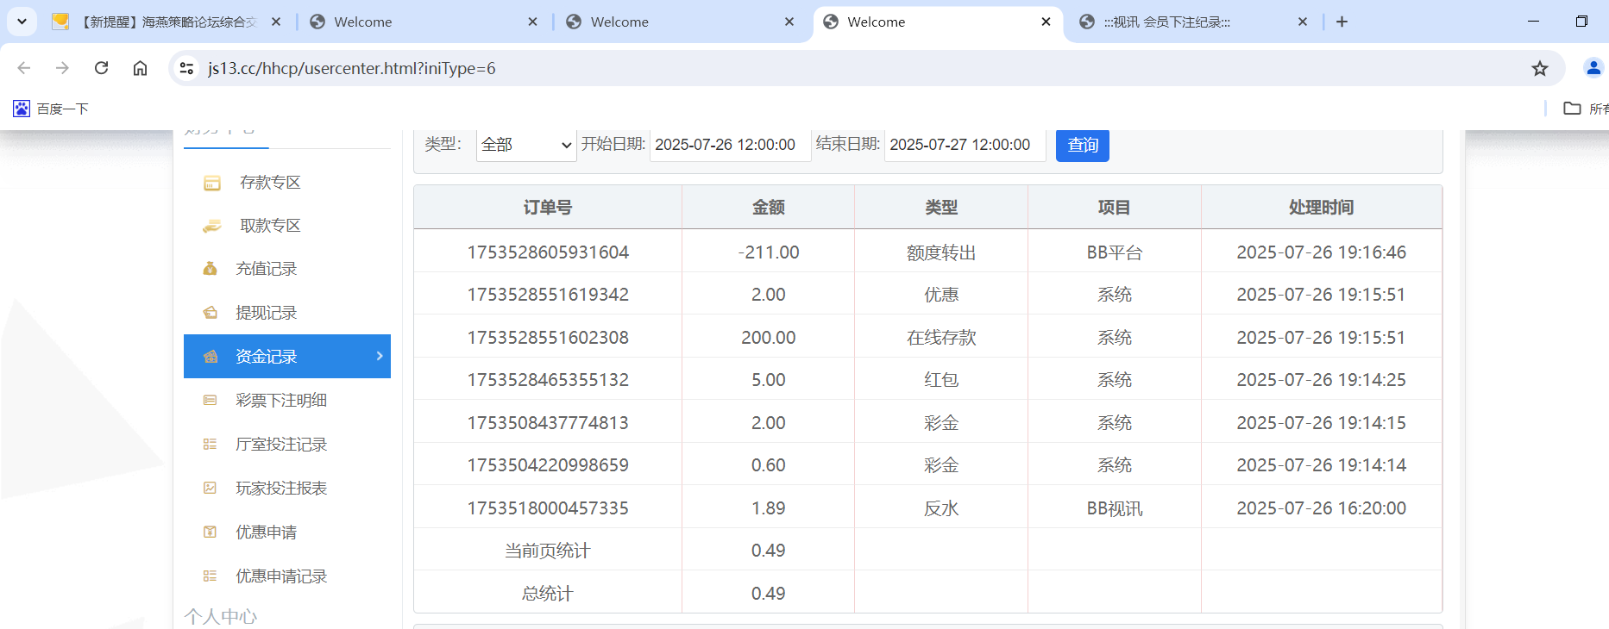Open the 百度一下 bookmark link
Viewport: 1609px width, 629px height.
(x=52, y=109)
